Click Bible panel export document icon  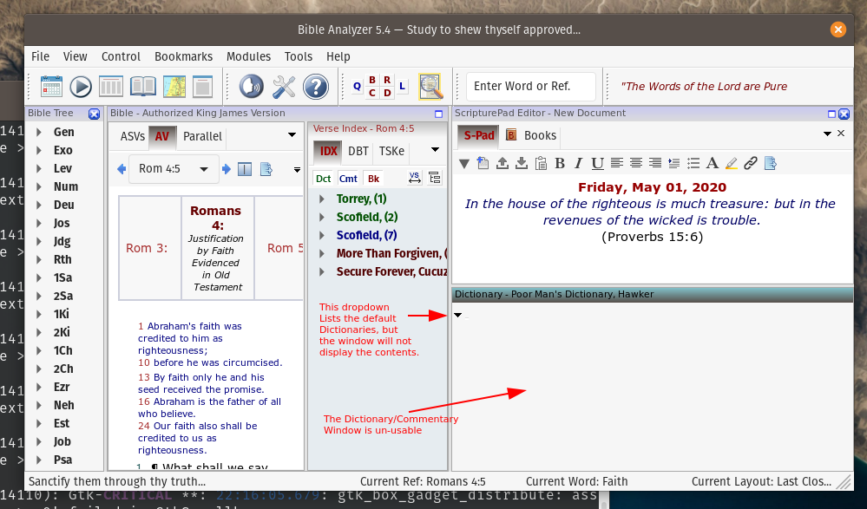click(x=266, y=169)
